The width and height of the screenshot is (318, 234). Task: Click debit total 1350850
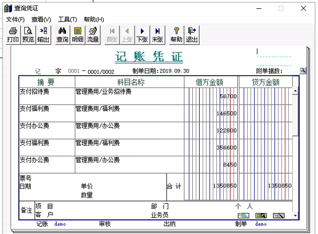[x=225, y=185]
